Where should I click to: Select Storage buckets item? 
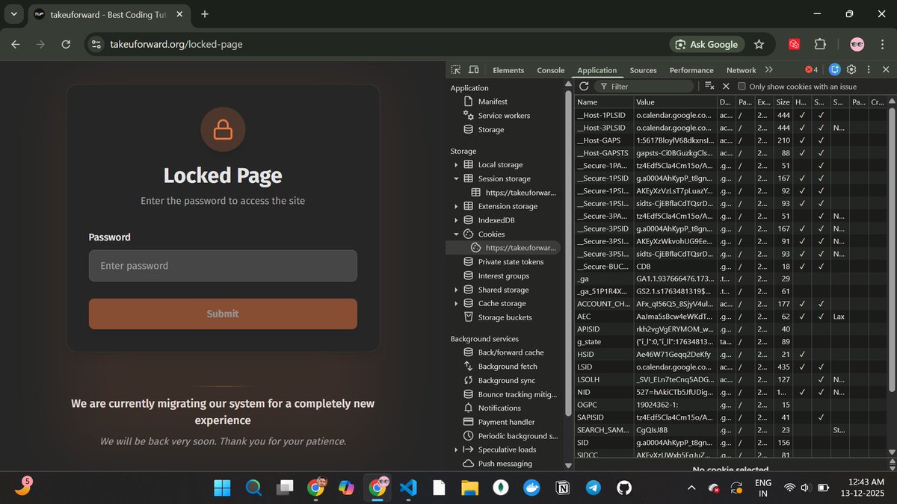pos(505,317)
